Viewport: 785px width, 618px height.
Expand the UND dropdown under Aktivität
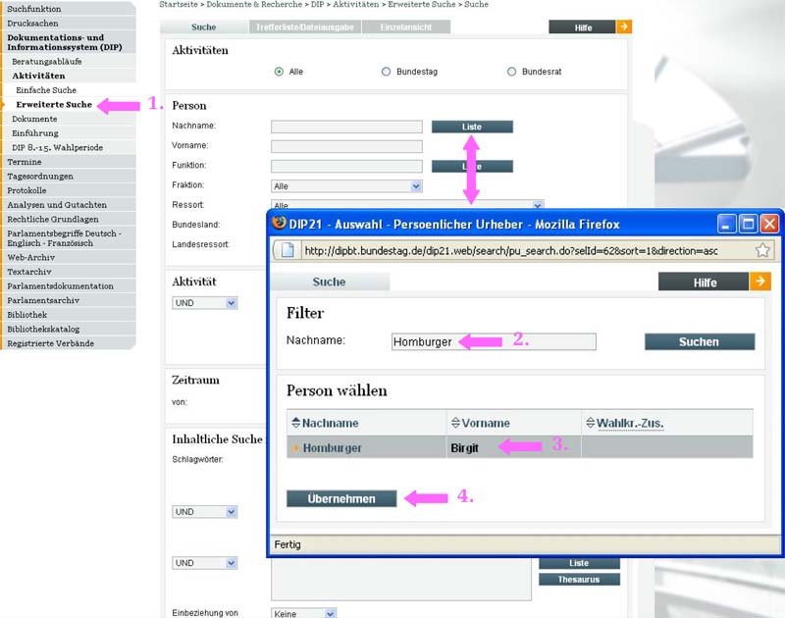[232, 303]
